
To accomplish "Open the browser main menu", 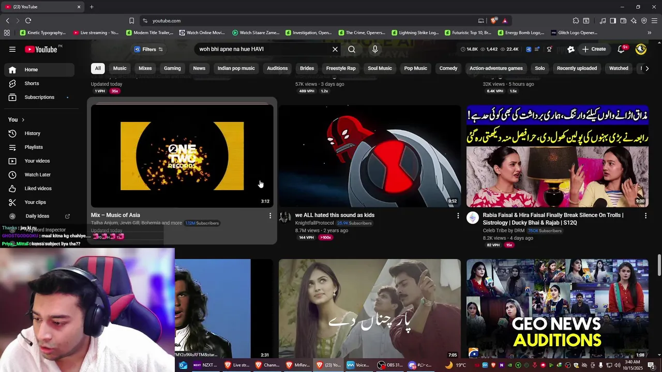I will 654,21.
